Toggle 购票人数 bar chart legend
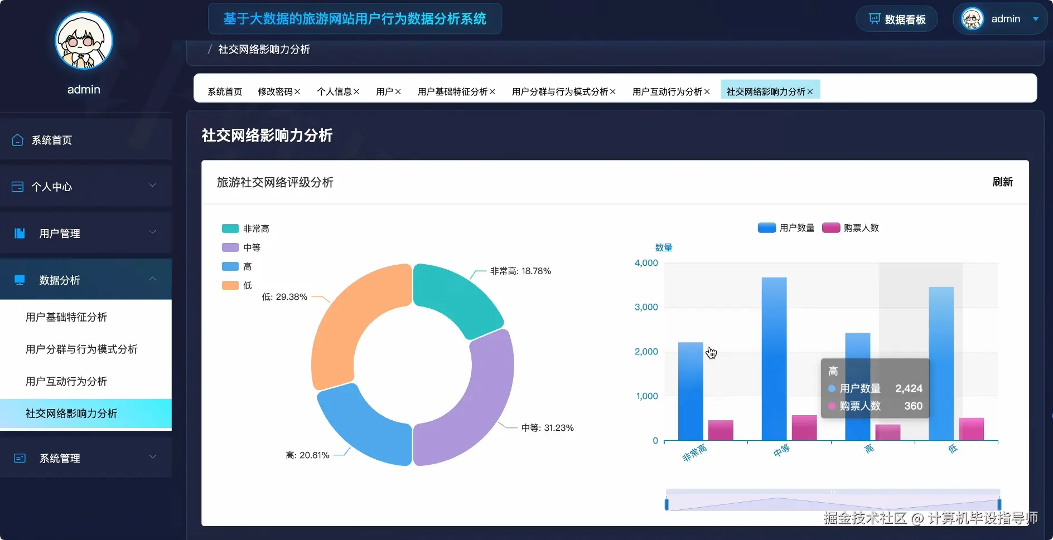Image resolution: width=1053 pixels, height=540 pixels. (x=851, y=227)
